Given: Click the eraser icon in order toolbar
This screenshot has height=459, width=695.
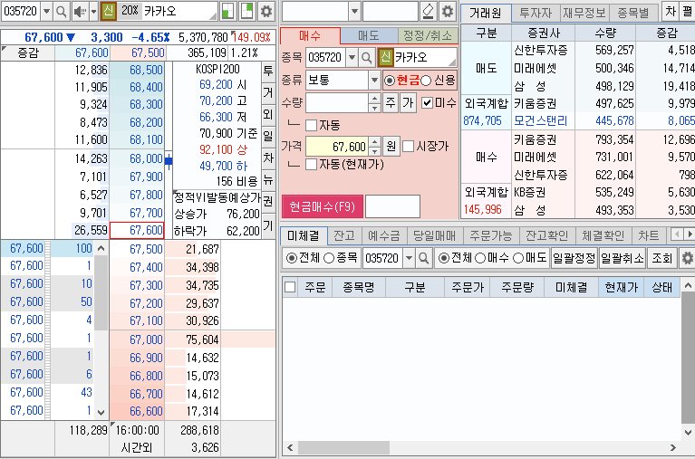Looking at the screenshot, I should (429, 11).
